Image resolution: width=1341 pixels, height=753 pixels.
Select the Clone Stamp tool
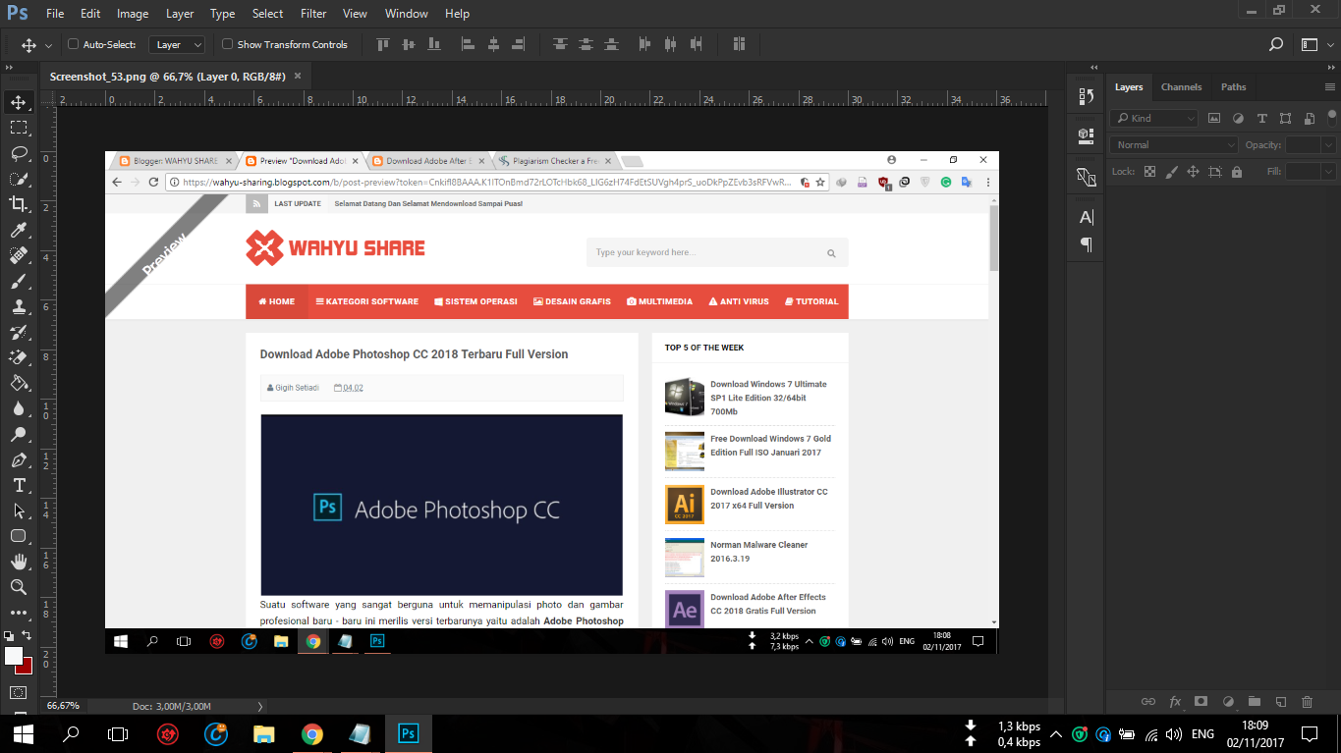tap(18, 306)
